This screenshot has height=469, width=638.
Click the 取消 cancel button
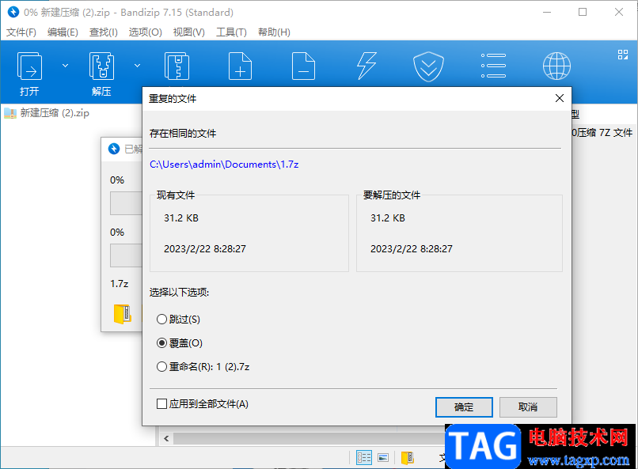pyautogui.click(x=528, y=407)
